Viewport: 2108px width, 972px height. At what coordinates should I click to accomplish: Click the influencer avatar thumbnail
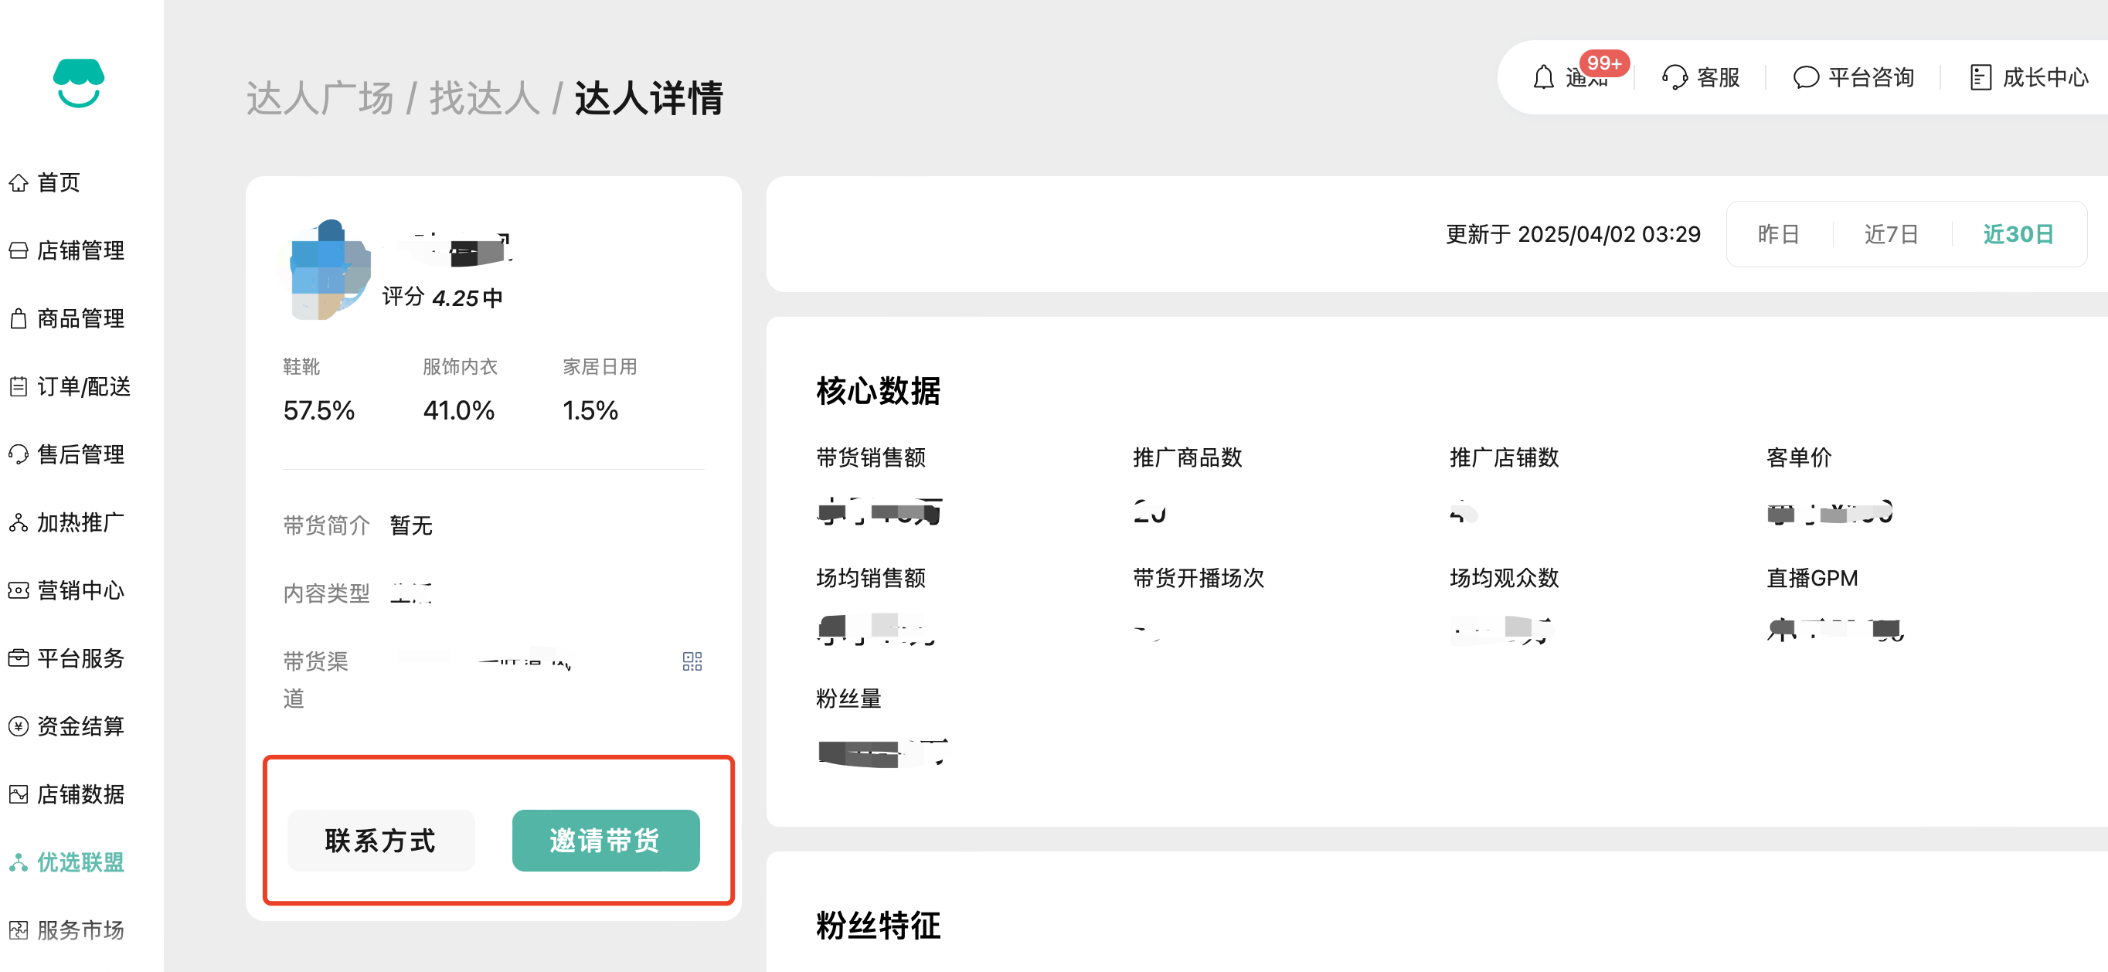pos(325,269)
